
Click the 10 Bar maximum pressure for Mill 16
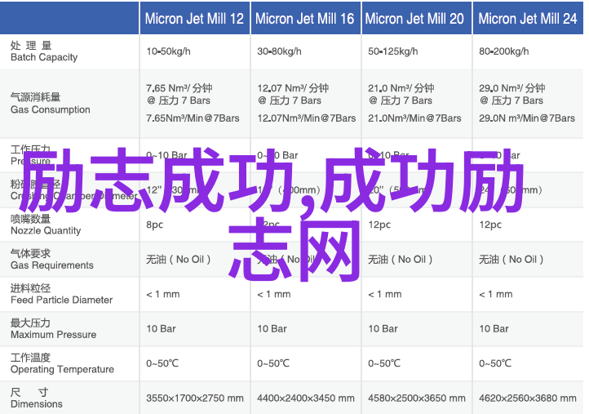click(272, 328)
